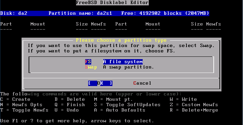Click the 'Z = Custom Newfs' command text
243x125 pixels.
pyautogui.click(x=194, y=105)
